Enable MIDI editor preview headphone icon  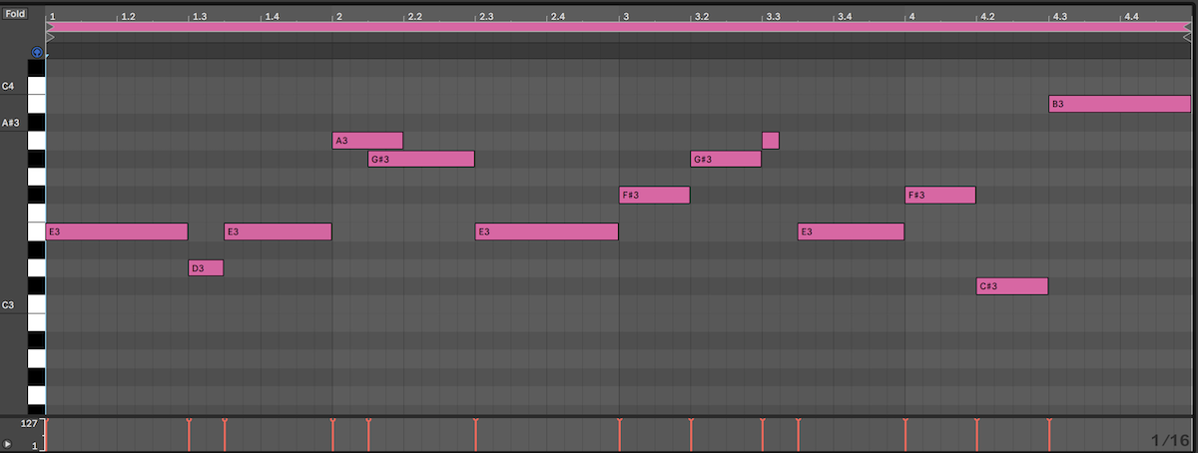click(37, 52)
